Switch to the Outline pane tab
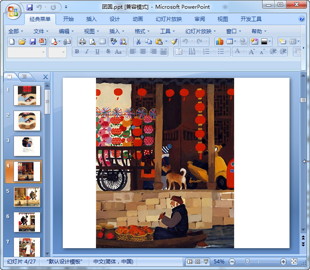 pyautogui.click(x=24, y=76)
